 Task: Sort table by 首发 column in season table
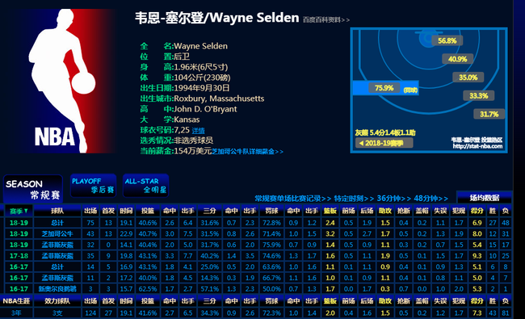(108, 211)
